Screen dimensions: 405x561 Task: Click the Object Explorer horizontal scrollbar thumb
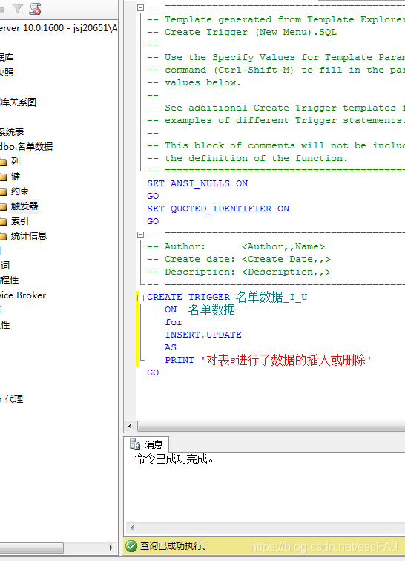pyautogui.click(x=31, y=548)
